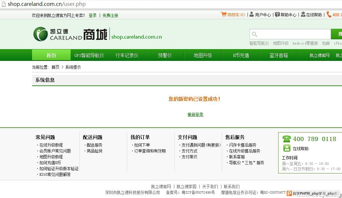Open 在线升级教程 in 常见问题
The width and height of the screenshot is (342, 198).
click(x=51, y=145)
